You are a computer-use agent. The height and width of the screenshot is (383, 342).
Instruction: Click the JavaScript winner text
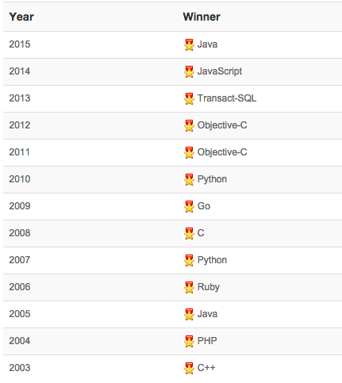[220, 71]
